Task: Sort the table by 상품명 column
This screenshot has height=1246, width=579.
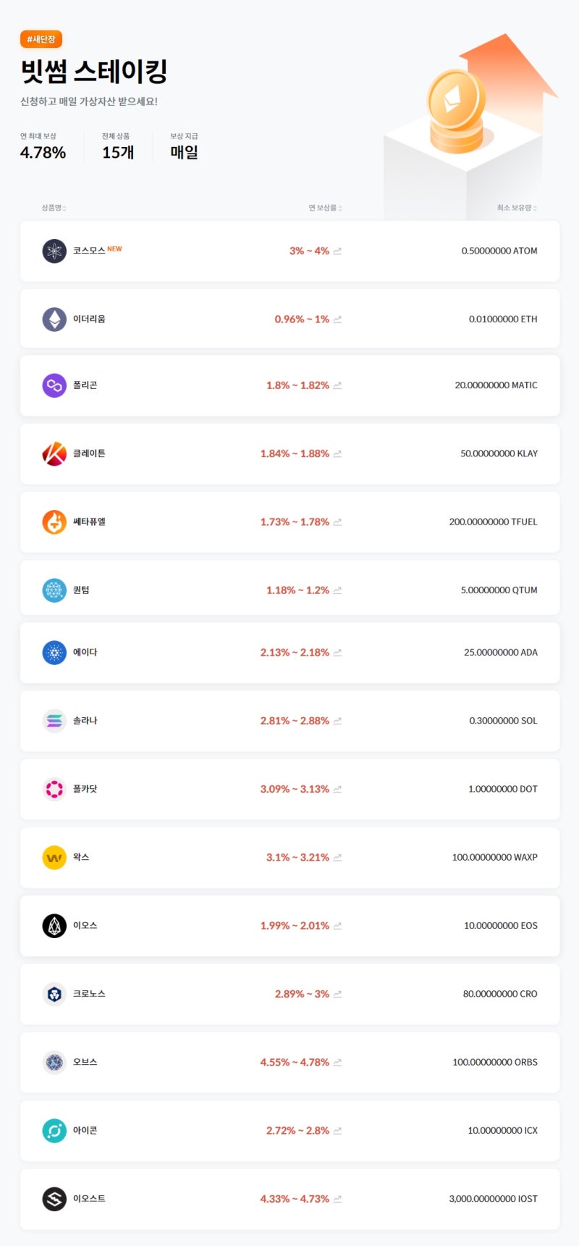Action: pyautogui.click(x=52, y=207)
